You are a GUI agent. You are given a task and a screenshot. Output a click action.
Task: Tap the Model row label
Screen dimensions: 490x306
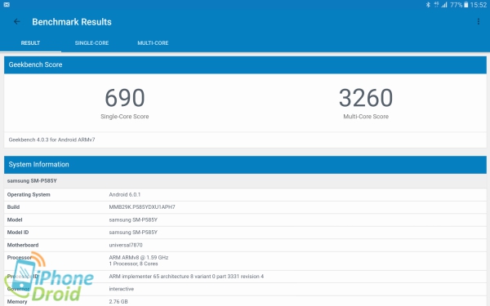tap(15, 220)
